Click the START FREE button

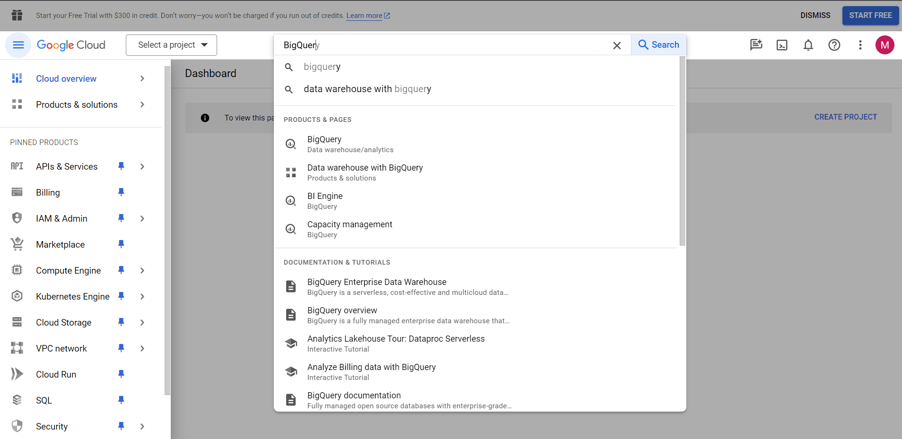pos(870,16)
